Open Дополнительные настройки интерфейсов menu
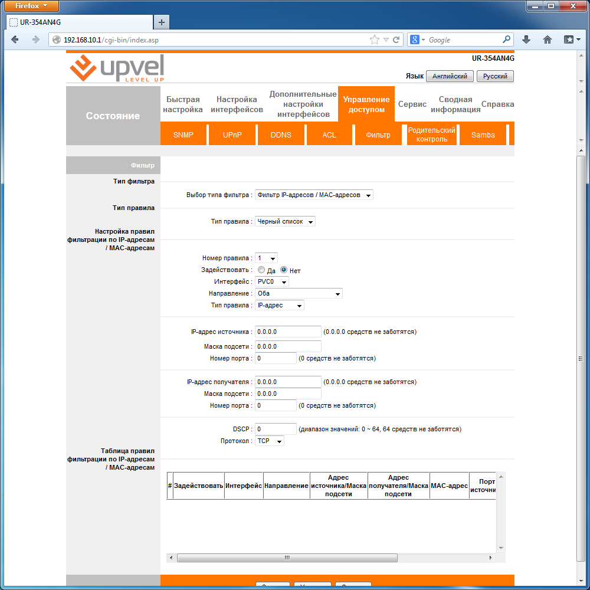The image size is (590, 590). click(303, 104)
